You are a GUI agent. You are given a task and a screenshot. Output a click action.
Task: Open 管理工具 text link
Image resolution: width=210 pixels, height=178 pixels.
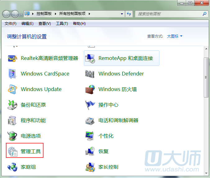click(x=31, y=152)
